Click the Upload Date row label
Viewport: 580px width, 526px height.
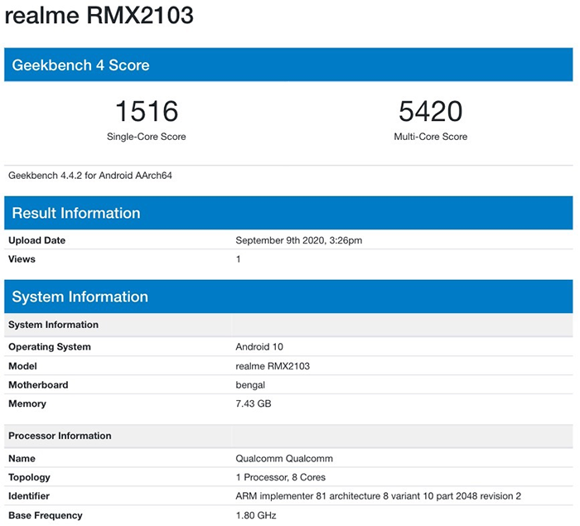click(x=37, y=240)
